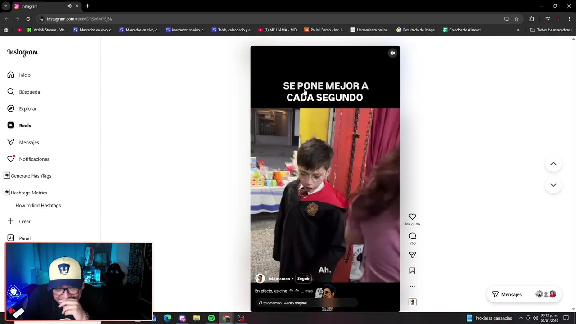Screen dimensions: 576x324
Task: Open the Chrome three-dot menu
Action: (x=570, y=19)
